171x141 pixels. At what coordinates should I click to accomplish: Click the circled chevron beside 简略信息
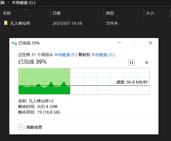tap(21, 127)
